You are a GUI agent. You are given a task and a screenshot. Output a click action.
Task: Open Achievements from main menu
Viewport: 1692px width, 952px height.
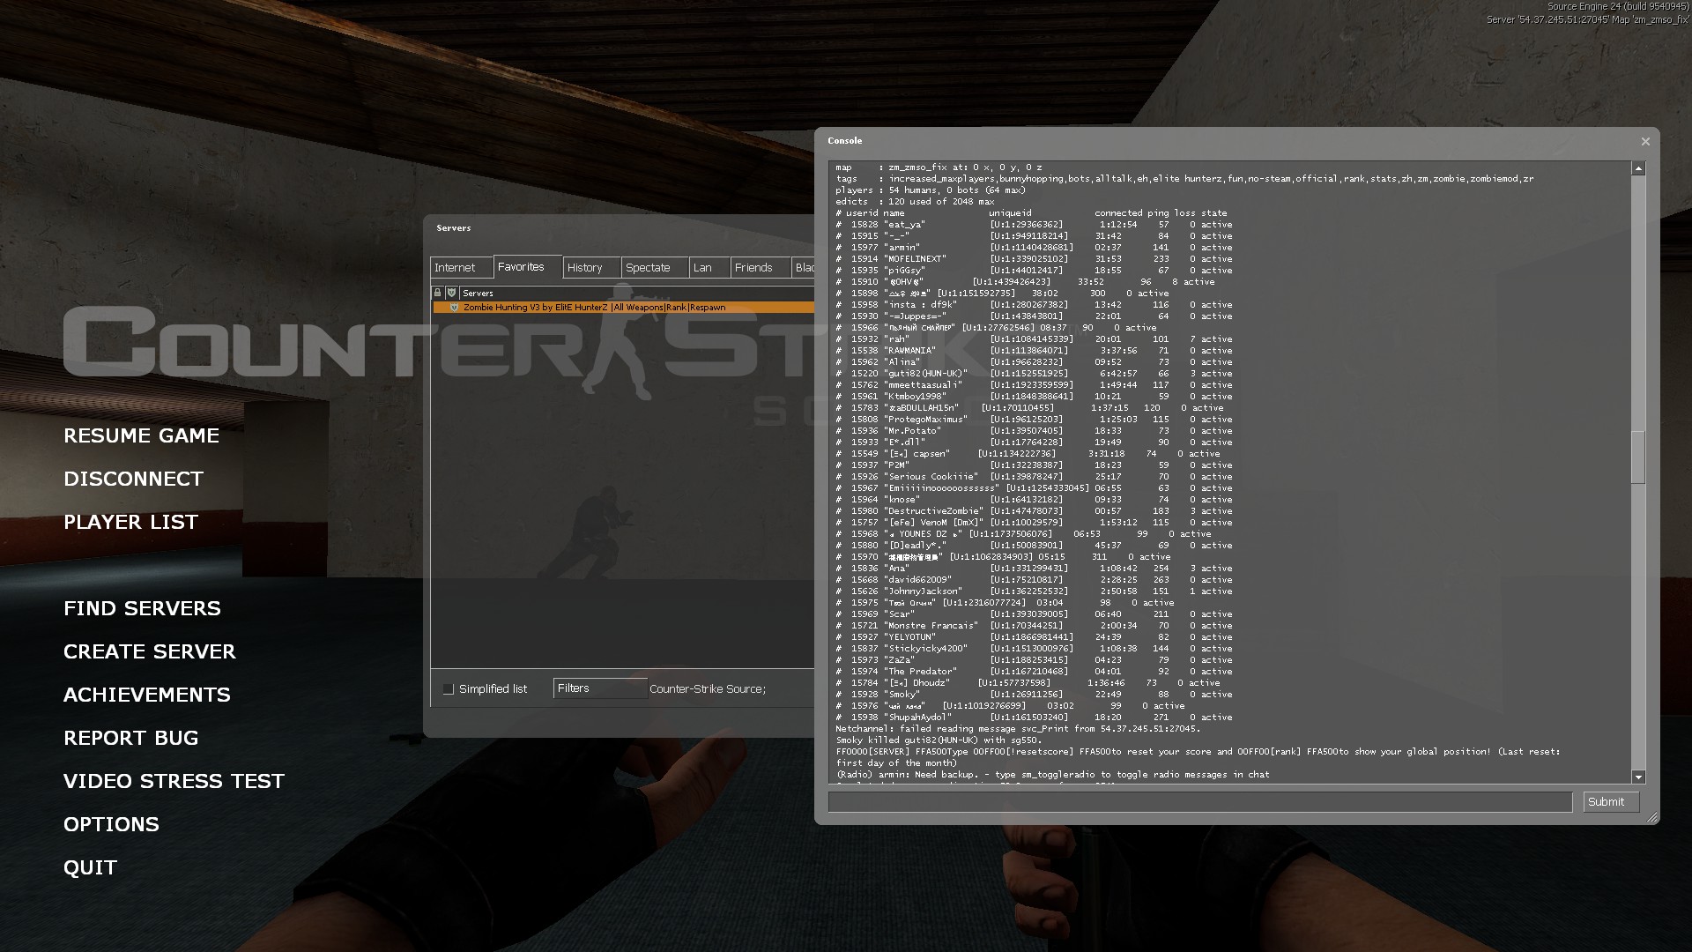tap(147, 695)
